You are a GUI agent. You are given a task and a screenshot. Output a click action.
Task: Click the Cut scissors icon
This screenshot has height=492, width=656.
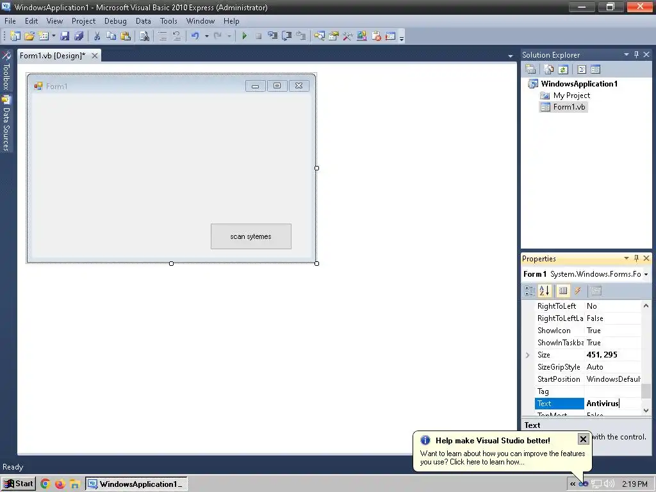coord(97,36)
